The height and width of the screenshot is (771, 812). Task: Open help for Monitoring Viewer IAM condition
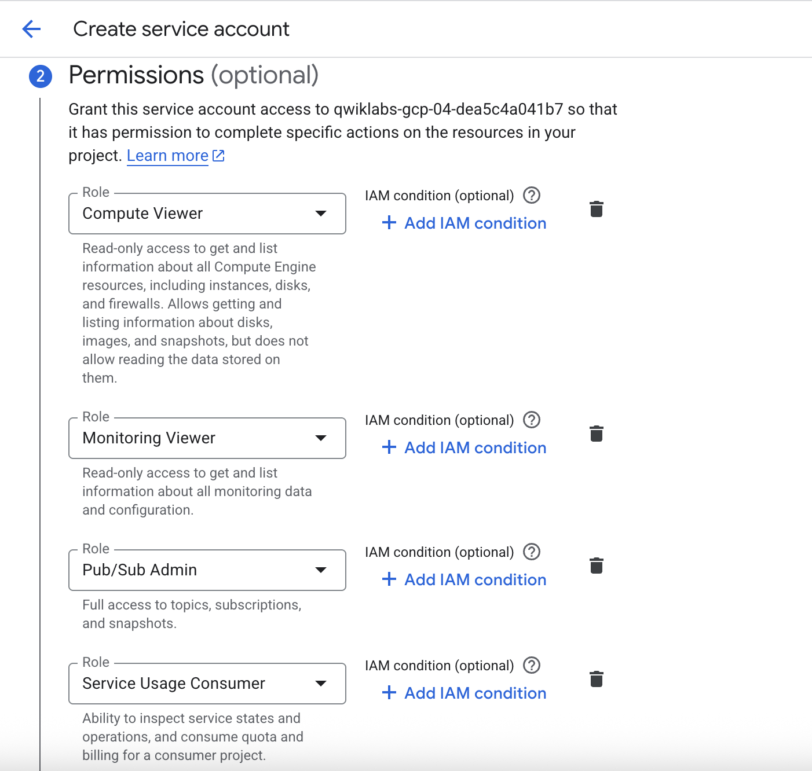tap(531, 420)
